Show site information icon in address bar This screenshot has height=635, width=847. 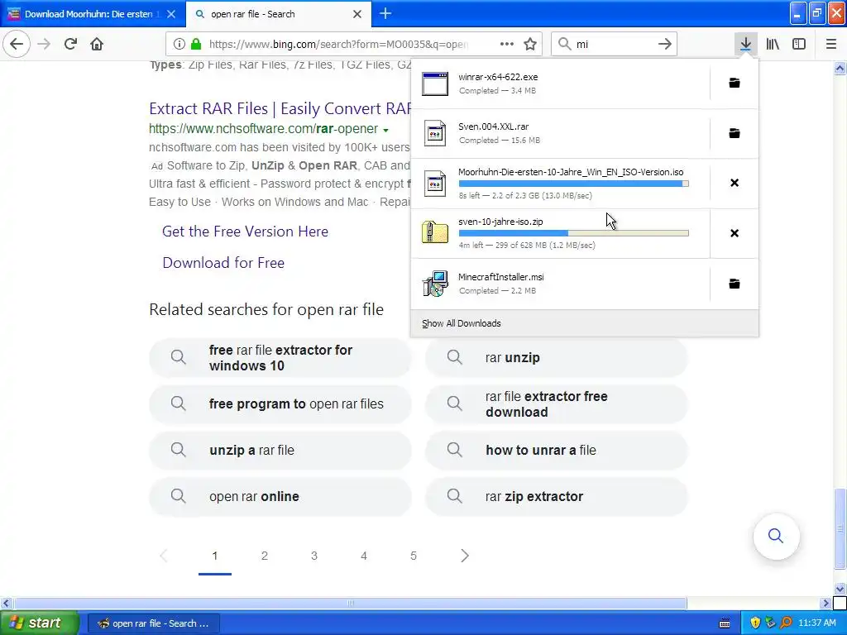[179, 44]
